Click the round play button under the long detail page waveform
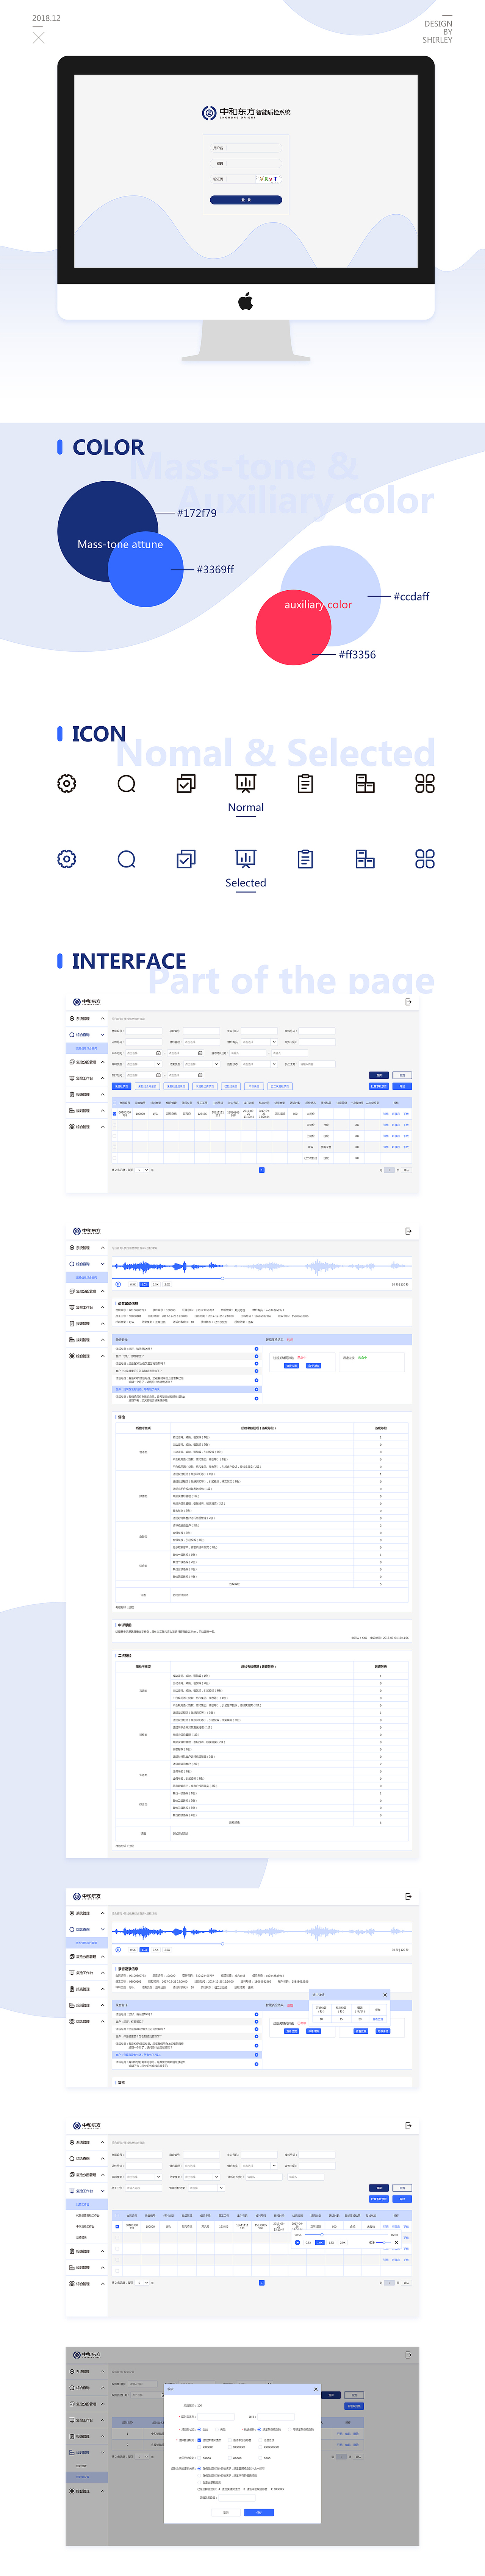485x2576 pixels. [x=118, y=1284]
